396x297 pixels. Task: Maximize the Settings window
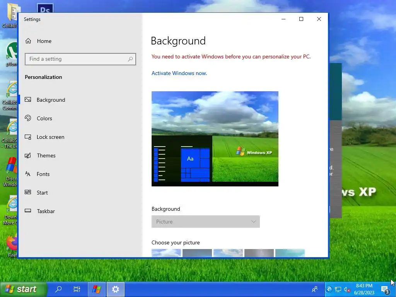click(301, 19)
